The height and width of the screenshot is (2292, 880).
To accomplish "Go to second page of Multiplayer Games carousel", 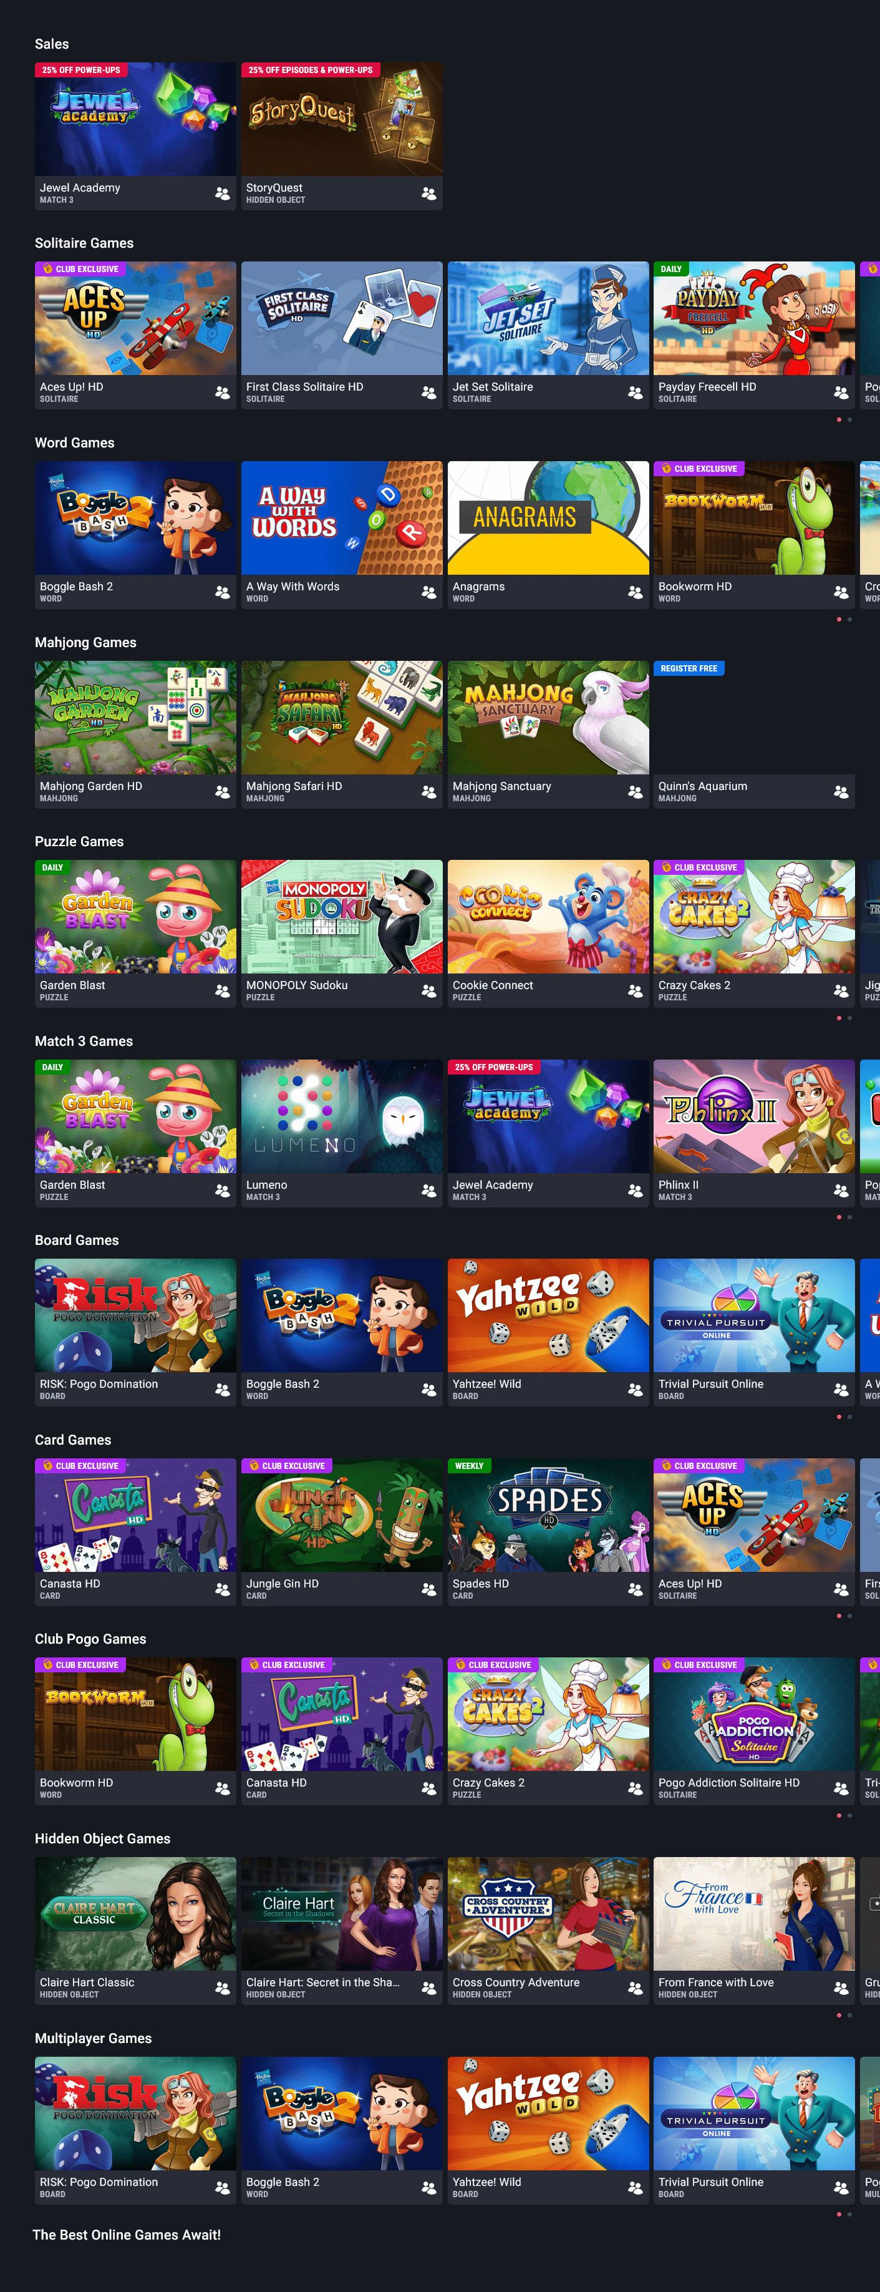I will coord(850,2214).
